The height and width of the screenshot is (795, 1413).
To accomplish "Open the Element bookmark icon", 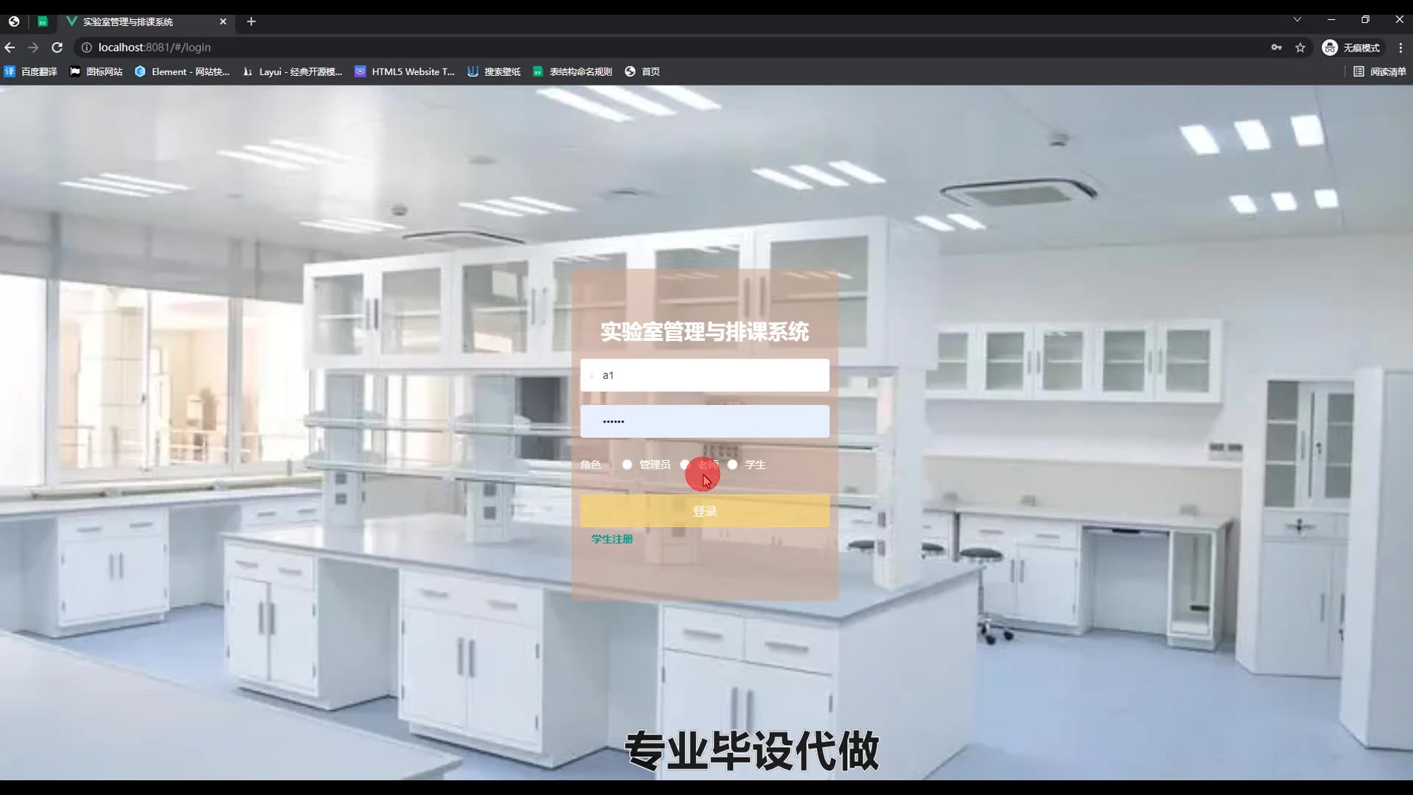I will coord(140,71).
